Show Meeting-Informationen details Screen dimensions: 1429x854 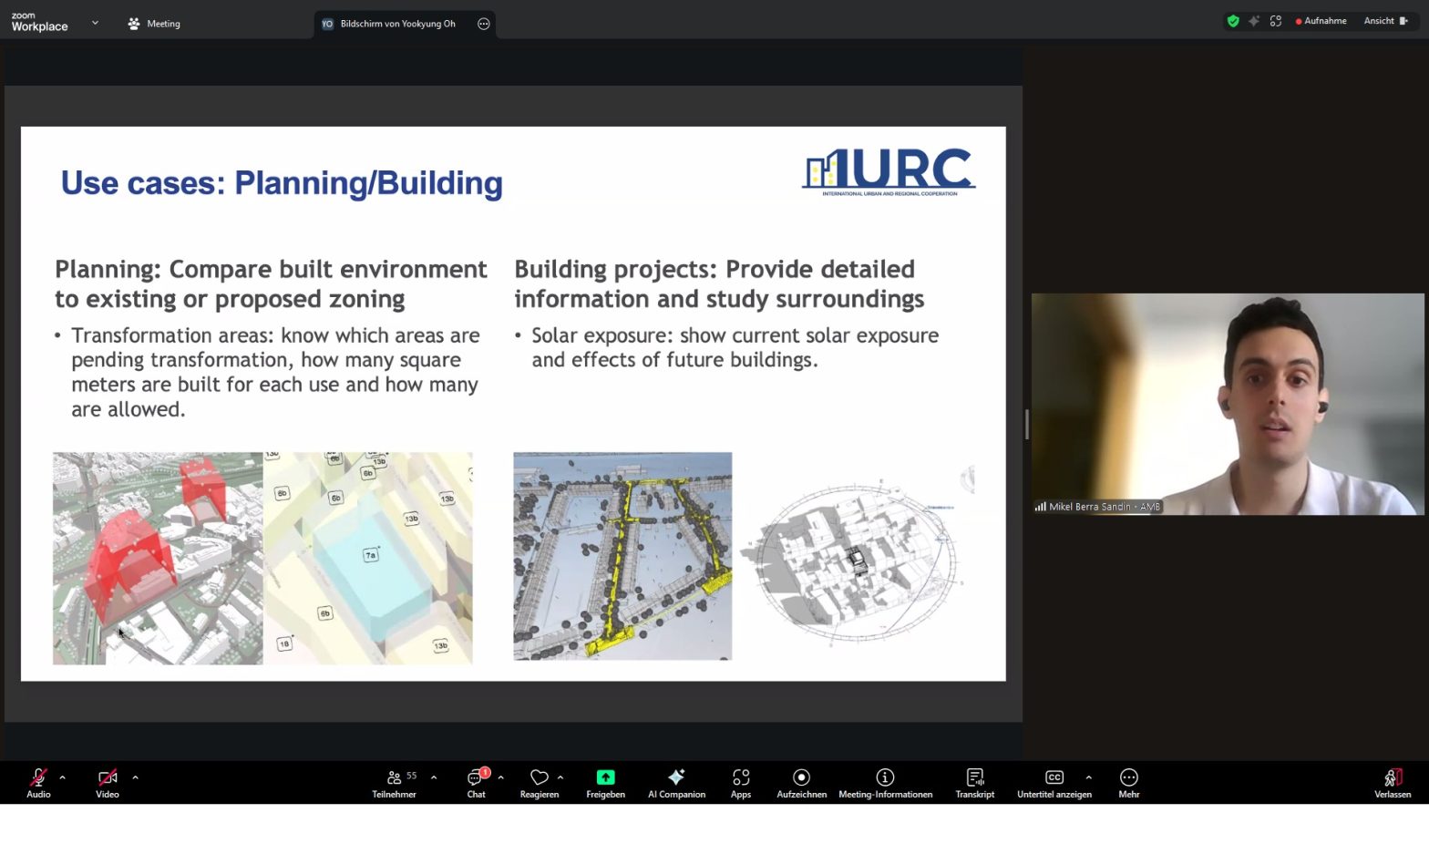click(x=885, y=781)
